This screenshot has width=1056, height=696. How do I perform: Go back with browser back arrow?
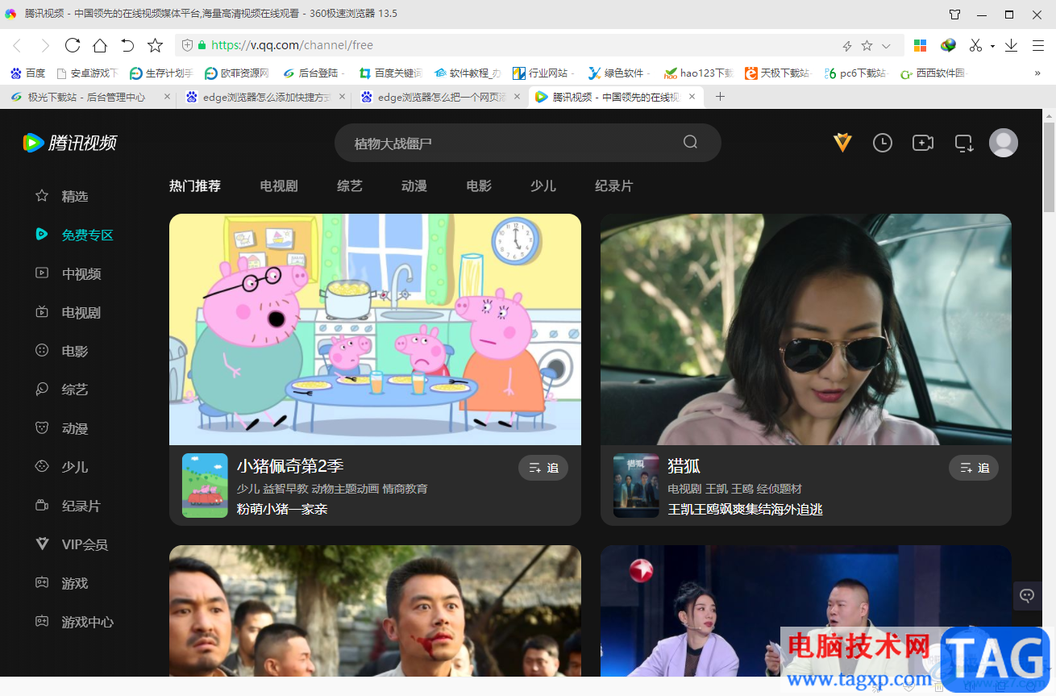pos(17,46)
